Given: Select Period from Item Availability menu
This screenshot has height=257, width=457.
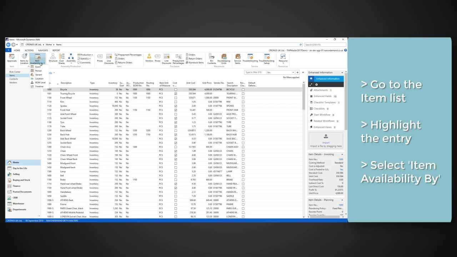Looking at the screenshot, I should [x=38, y=71].
